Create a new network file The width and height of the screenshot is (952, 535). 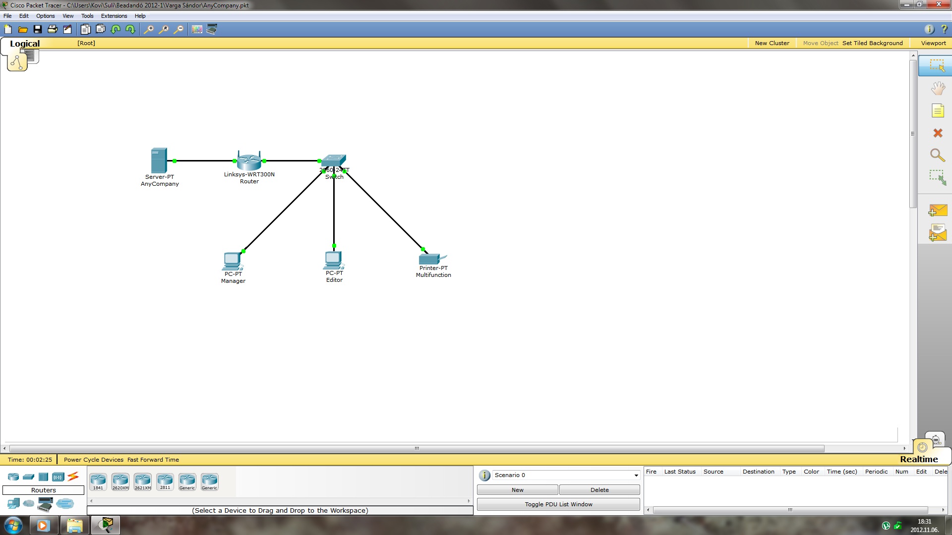click(8, 30)
